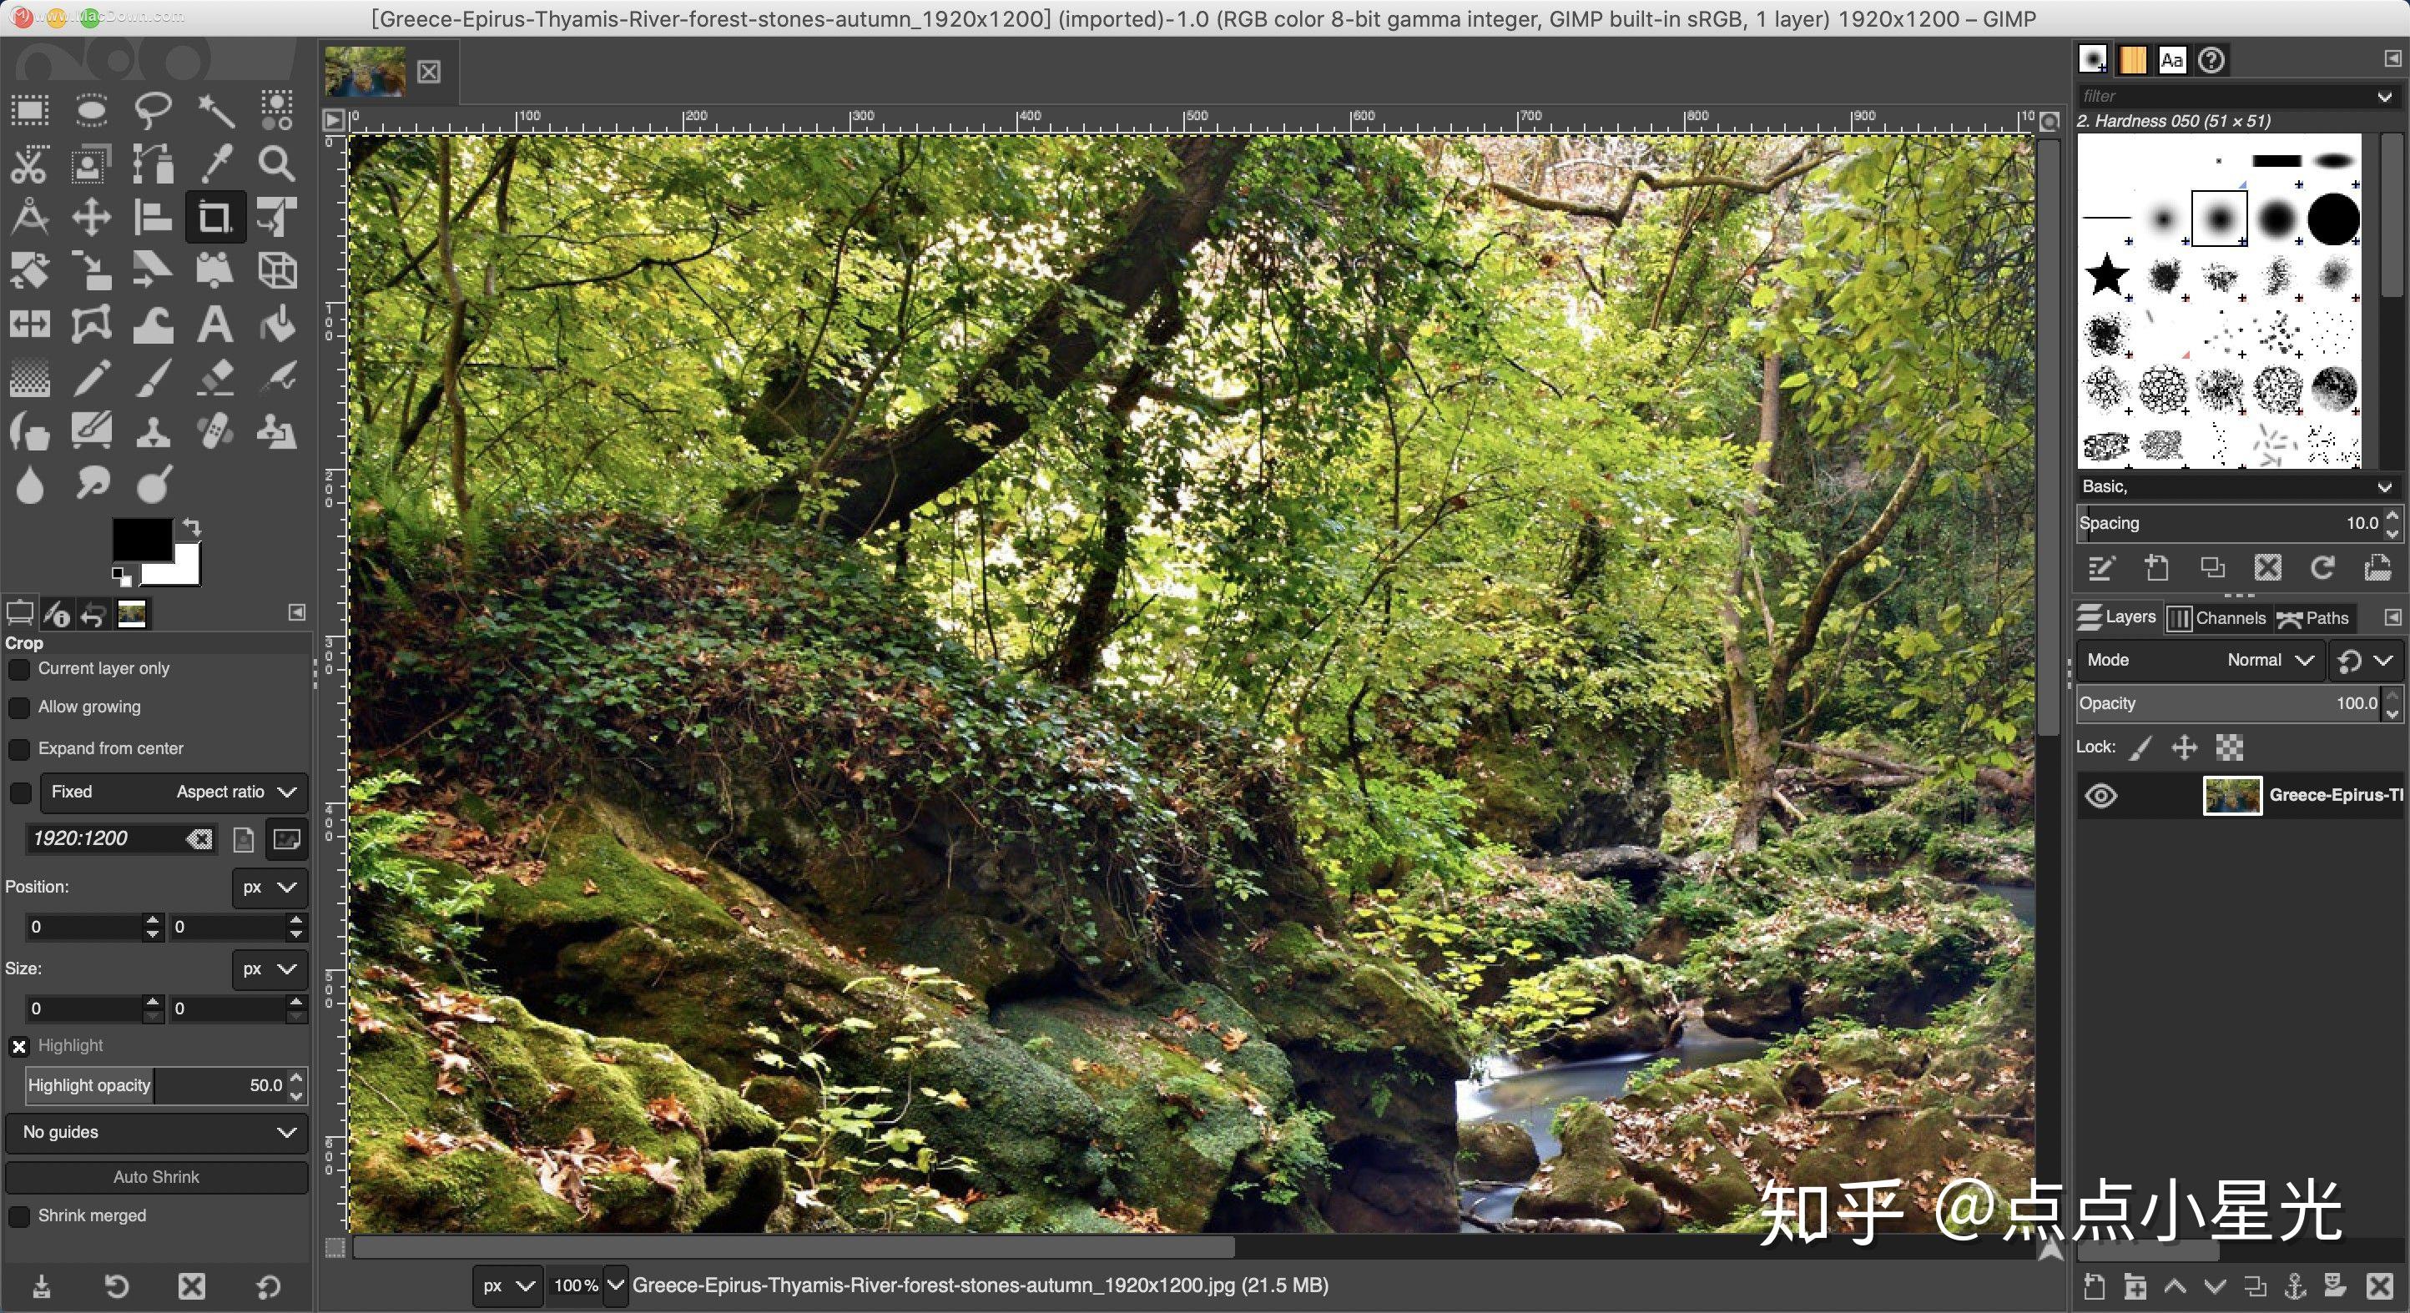Enable the Allow growing option
The image size is (2410, 1313).
(x=20, y=708)
